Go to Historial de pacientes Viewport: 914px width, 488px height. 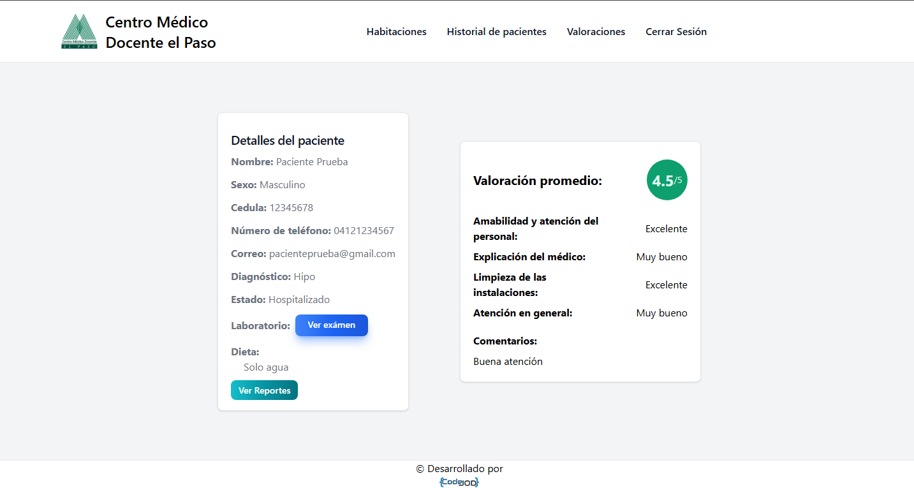496,32
